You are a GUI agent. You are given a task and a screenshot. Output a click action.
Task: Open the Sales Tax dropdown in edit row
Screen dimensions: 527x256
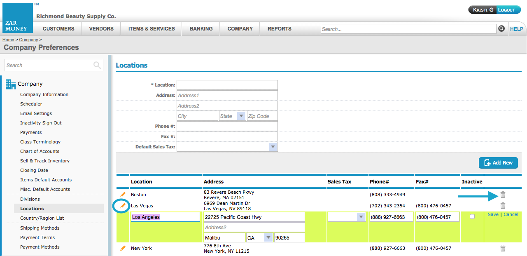[361, 217]
